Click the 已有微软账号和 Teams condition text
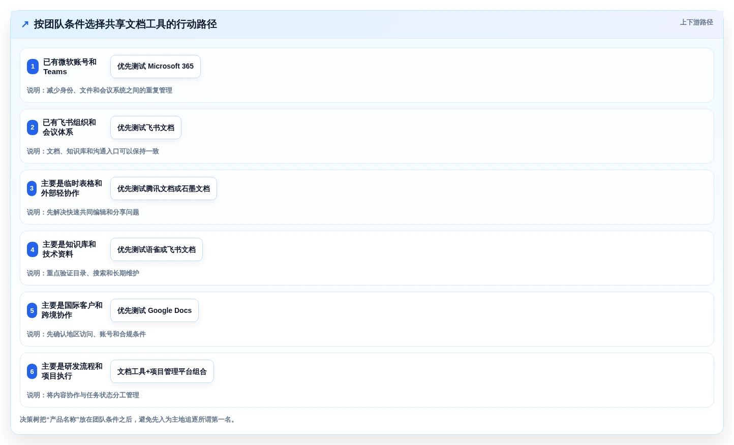Screen dimensions: 734x445 70,67
